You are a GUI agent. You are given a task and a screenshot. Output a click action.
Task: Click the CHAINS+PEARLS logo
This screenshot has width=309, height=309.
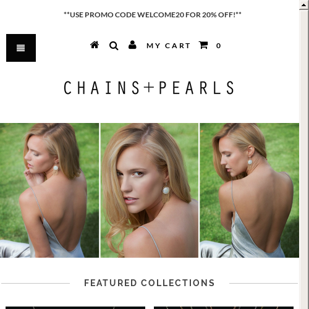point(149,88)
